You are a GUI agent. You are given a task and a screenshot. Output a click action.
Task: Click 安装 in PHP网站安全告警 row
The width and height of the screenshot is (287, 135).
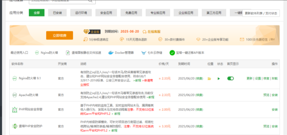[275, 110]
